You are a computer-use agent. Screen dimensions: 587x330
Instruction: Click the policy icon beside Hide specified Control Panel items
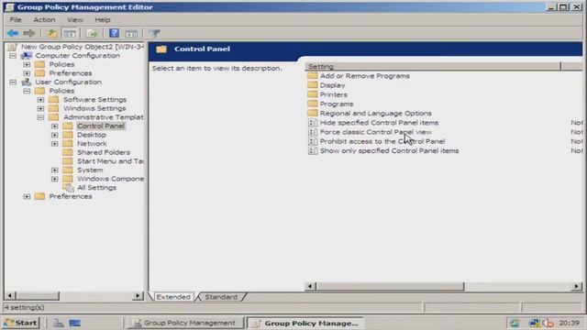click(312, 123)
